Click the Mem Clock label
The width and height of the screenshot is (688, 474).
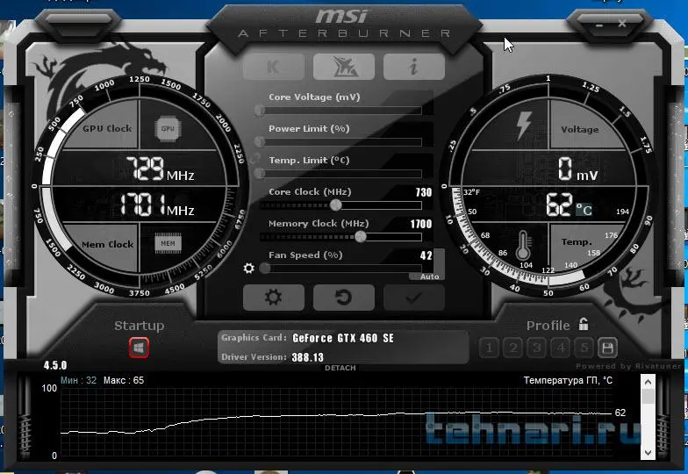coord(107,244)
